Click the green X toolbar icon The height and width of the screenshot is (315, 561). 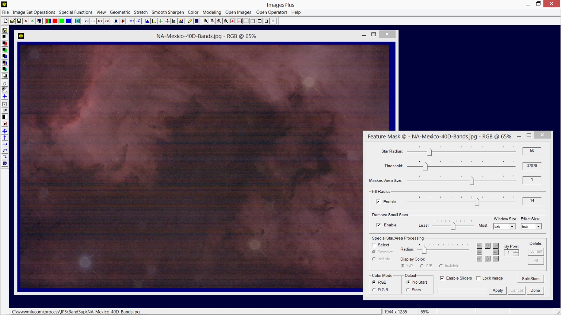pyautogui.click(x=33, y=21)
